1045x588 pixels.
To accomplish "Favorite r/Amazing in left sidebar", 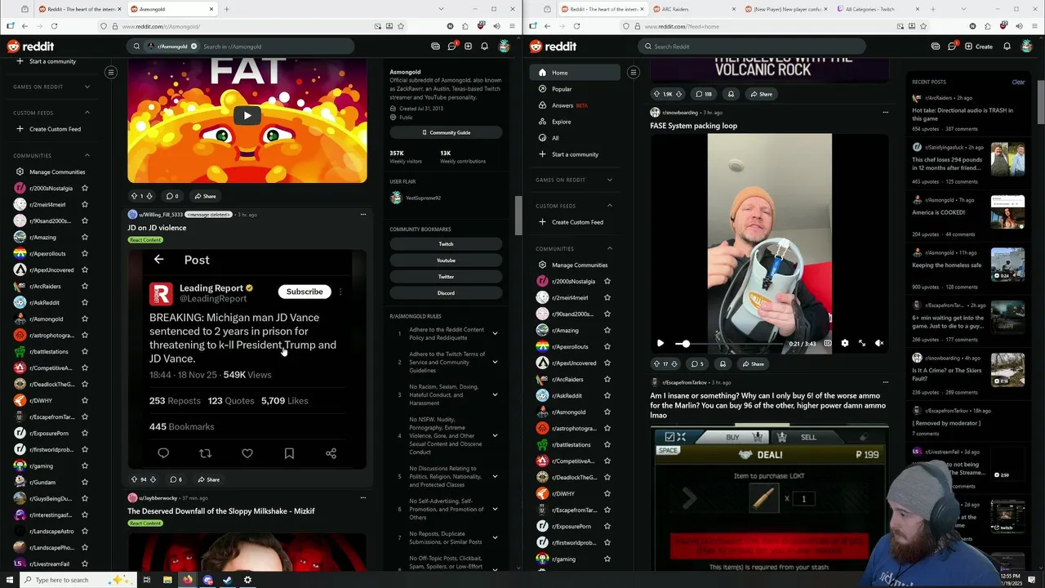I will 85,238.
